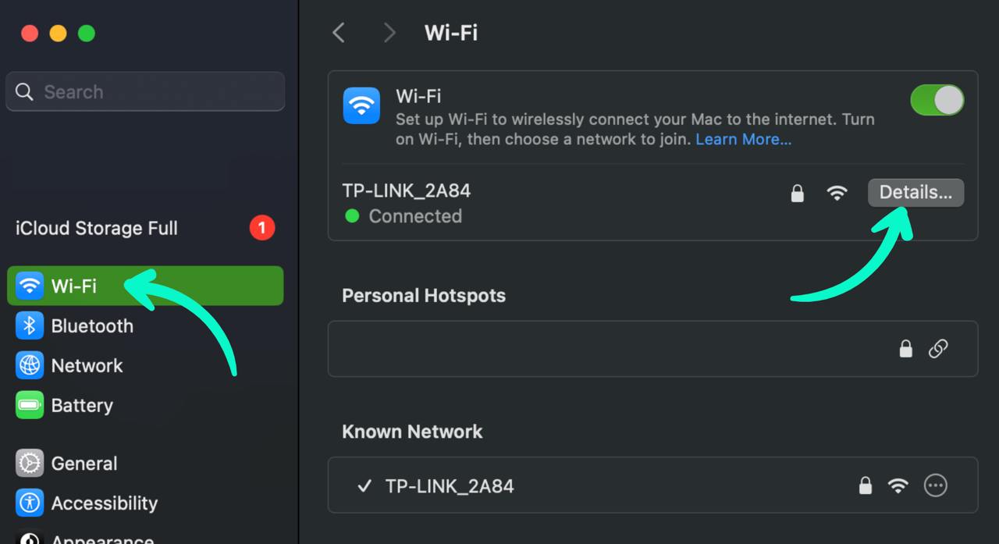Go forward with the right chevron
Image resolution: width=999 pixels, height=544 pixels.
(x=389, y=33)
